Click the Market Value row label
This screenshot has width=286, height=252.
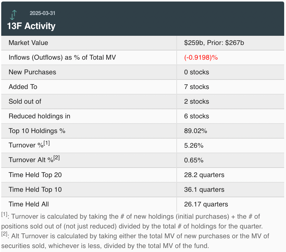(28, 43)
